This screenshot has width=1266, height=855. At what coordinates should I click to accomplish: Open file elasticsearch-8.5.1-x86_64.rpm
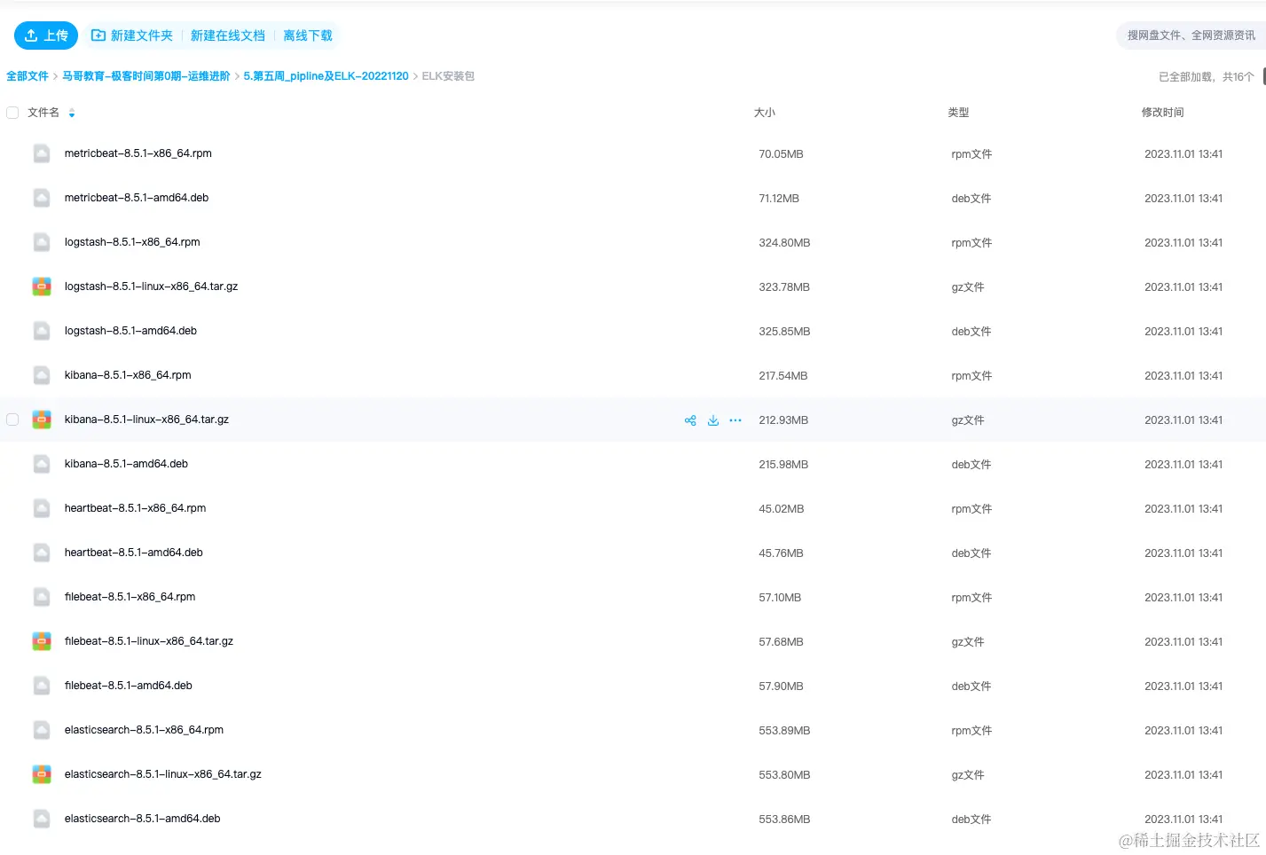pos(144,730)
